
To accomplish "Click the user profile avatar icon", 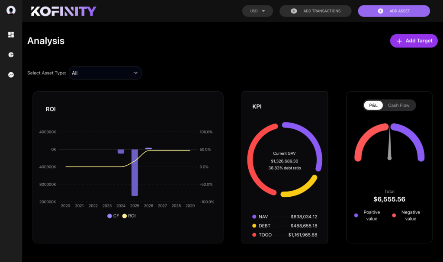I will pyautogui.click(x=11, y=10).
